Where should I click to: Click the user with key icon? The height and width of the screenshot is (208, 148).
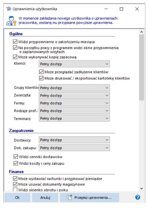tap(11, 21)
